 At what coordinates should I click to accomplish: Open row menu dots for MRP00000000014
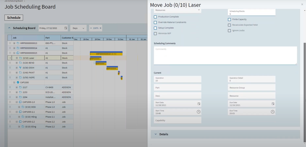pyautogui.click(x=10, y=48)
